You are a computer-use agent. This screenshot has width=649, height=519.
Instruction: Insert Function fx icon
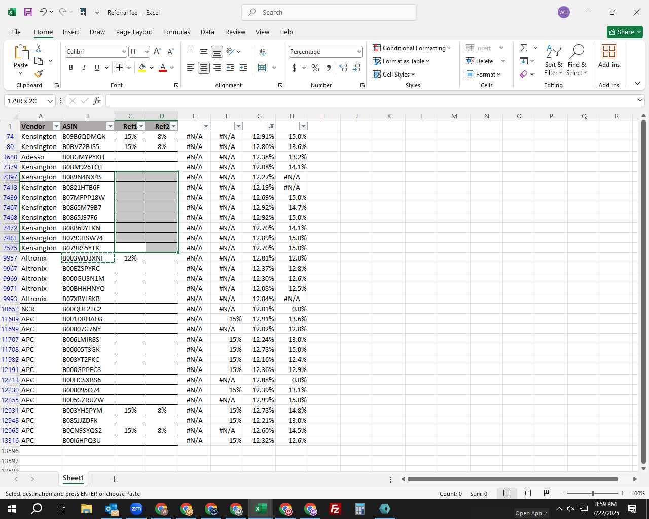[x=97, y=101]
